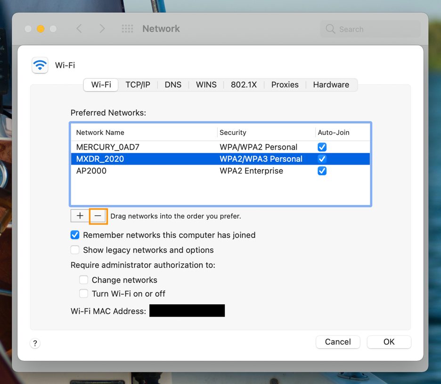The image size is (441, 384).
Task: Open the DNS tab
Action: click(x=173, y=85)
